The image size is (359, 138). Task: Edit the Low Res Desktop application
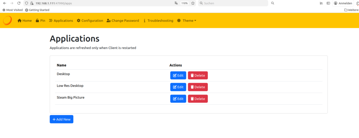pyautogui.click(x=178, y=87)
